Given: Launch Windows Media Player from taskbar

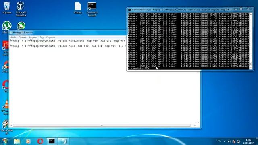Looking at the screenshot, I should point(28,141).
